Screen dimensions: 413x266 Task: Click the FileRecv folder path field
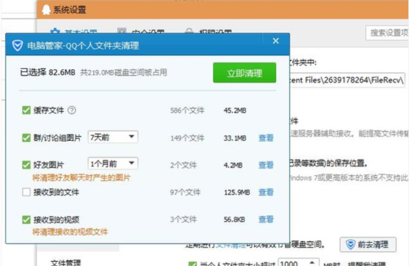[347, 80]
